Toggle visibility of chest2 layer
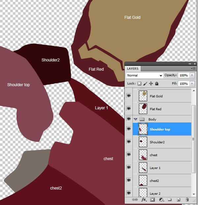Viewport: 198px width, 205px height. pos(129,180)
